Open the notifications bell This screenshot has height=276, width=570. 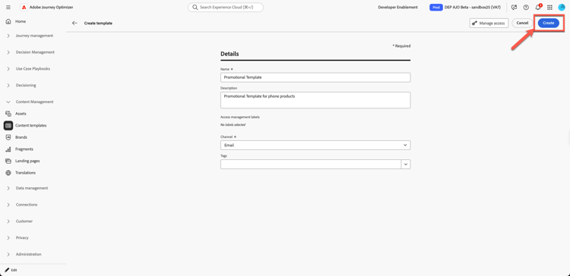(x=538, y=8)
